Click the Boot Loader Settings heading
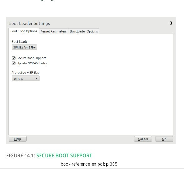This screenshot has height=169, width=184. click(29, 23)
